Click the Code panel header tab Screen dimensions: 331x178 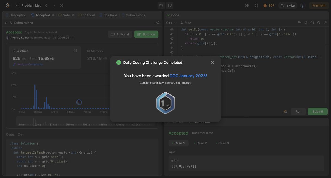pos(173,15)
